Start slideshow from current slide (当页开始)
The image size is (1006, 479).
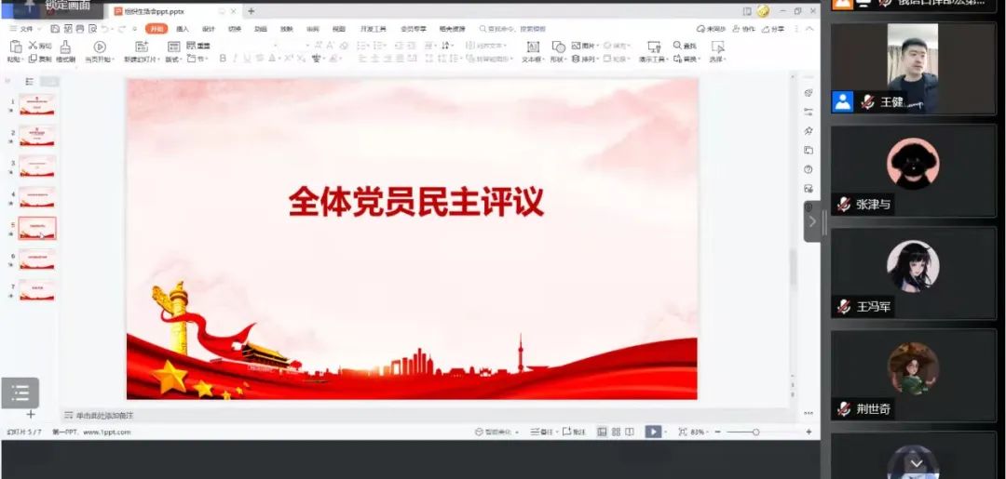pos(100,47)
